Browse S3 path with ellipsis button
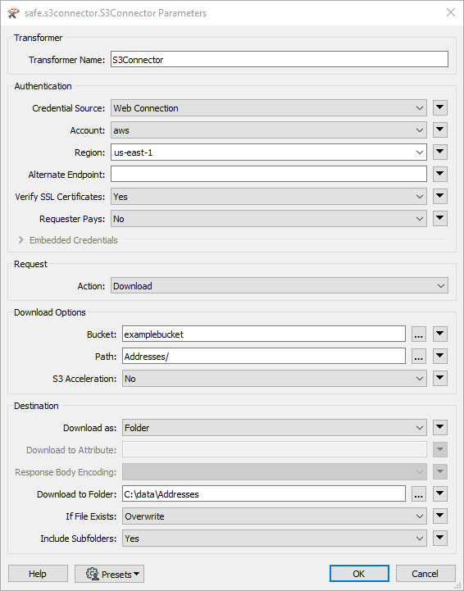 418,357
